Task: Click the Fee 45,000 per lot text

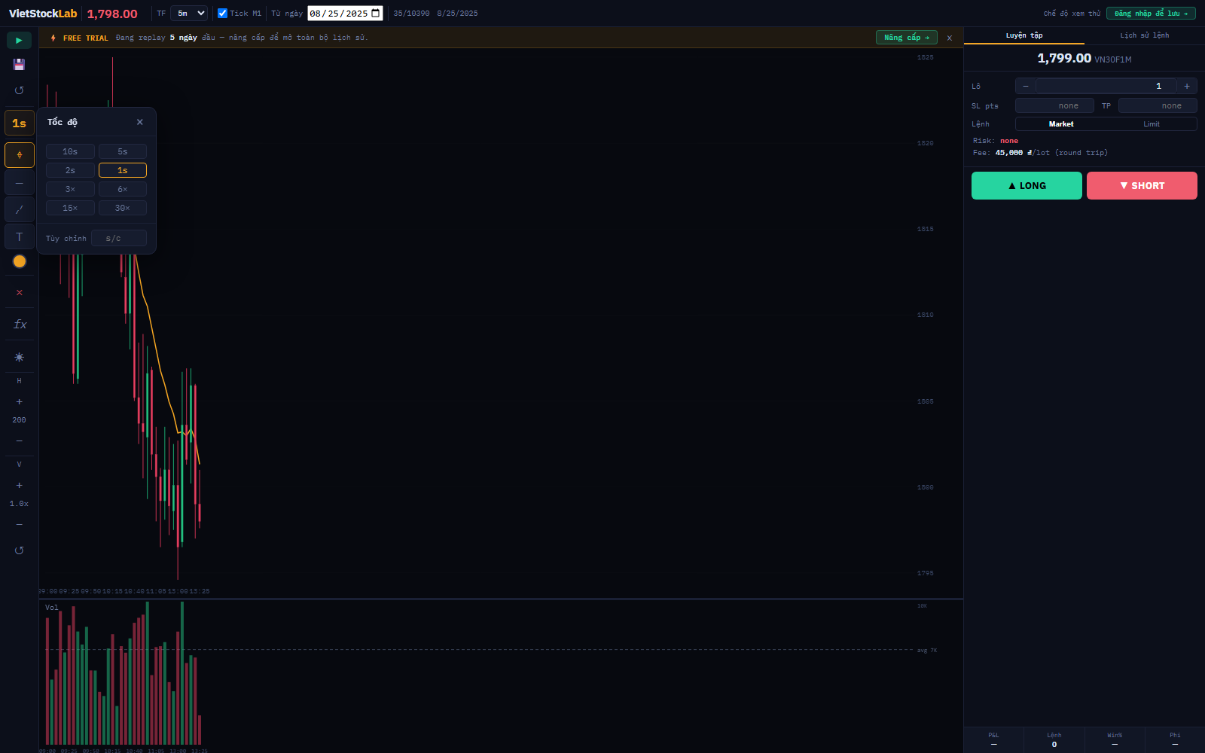Action: point(1040,153)
